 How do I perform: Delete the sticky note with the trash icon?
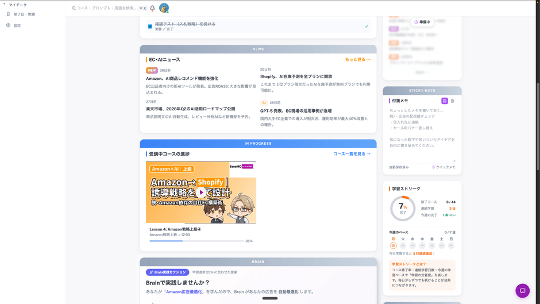click(452, 101)
